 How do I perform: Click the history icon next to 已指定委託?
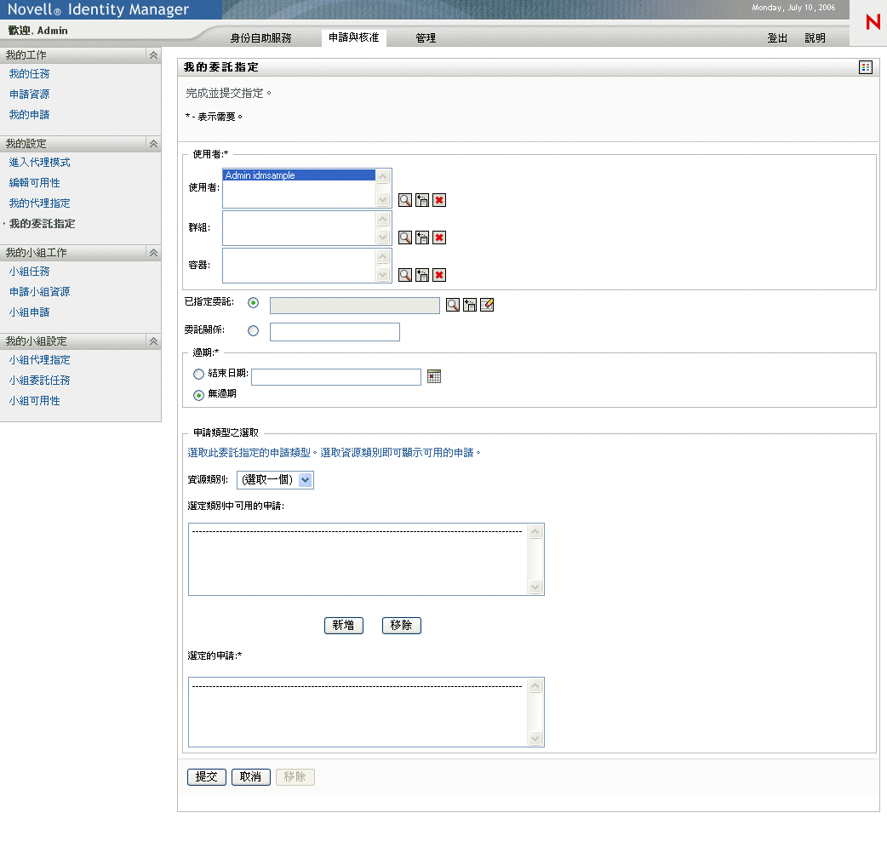(x=470, y=305)
